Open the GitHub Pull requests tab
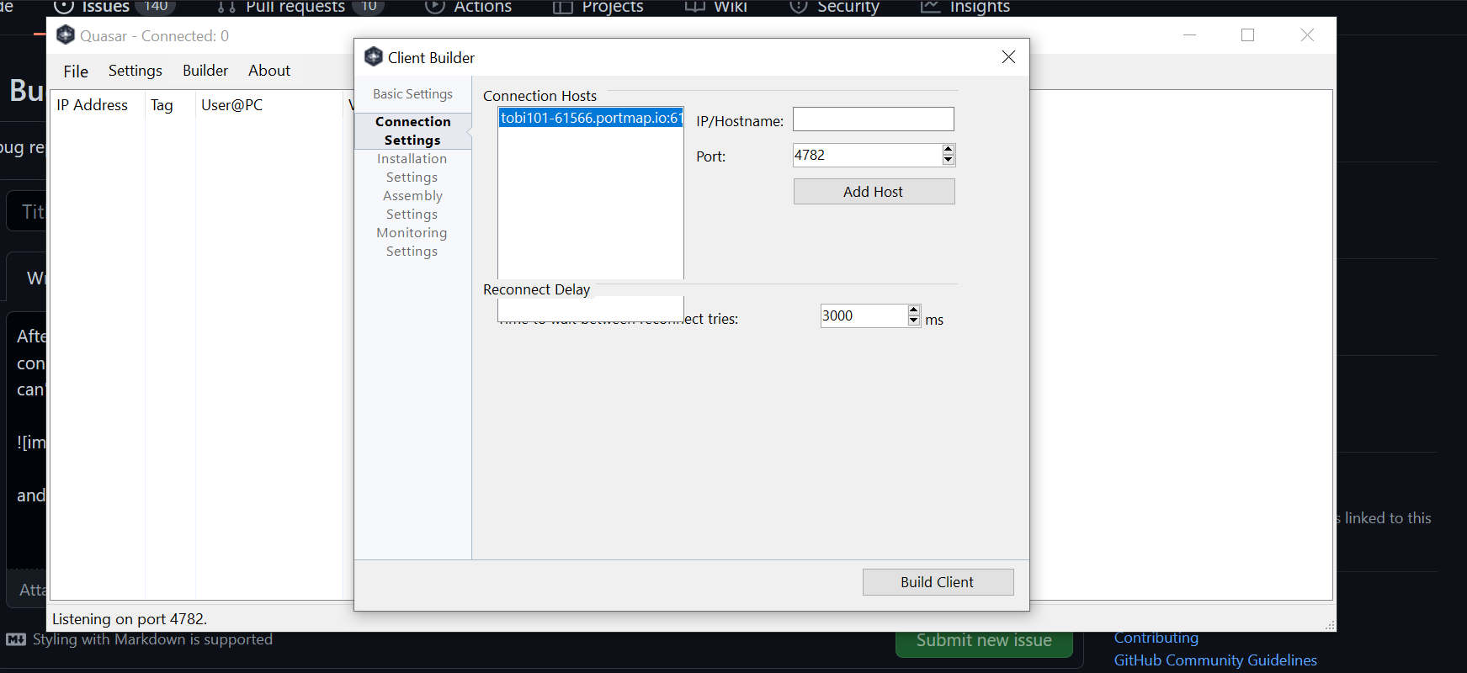Image resolution: width=1467 pixels, height=673 pixels. [x=300, y=7]
